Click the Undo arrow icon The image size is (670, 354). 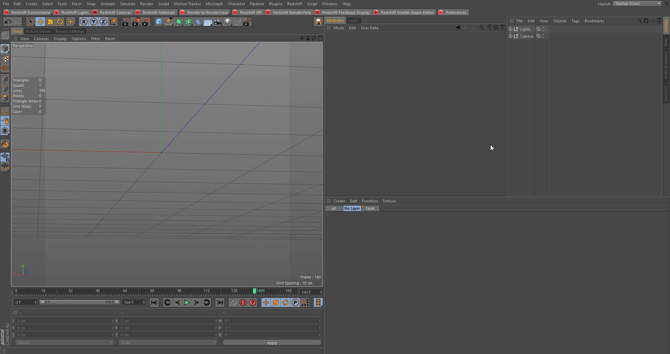coord(8,22)
